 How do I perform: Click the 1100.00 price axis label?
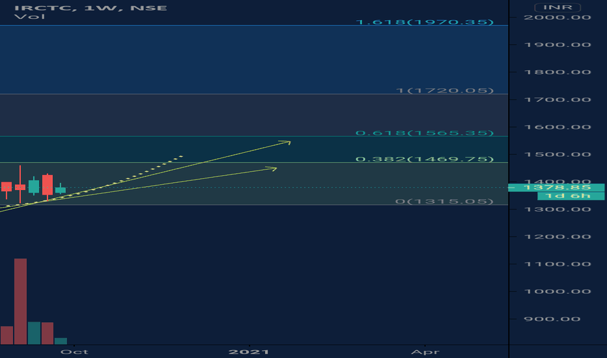pyautogui.click(x=557, y=264)
